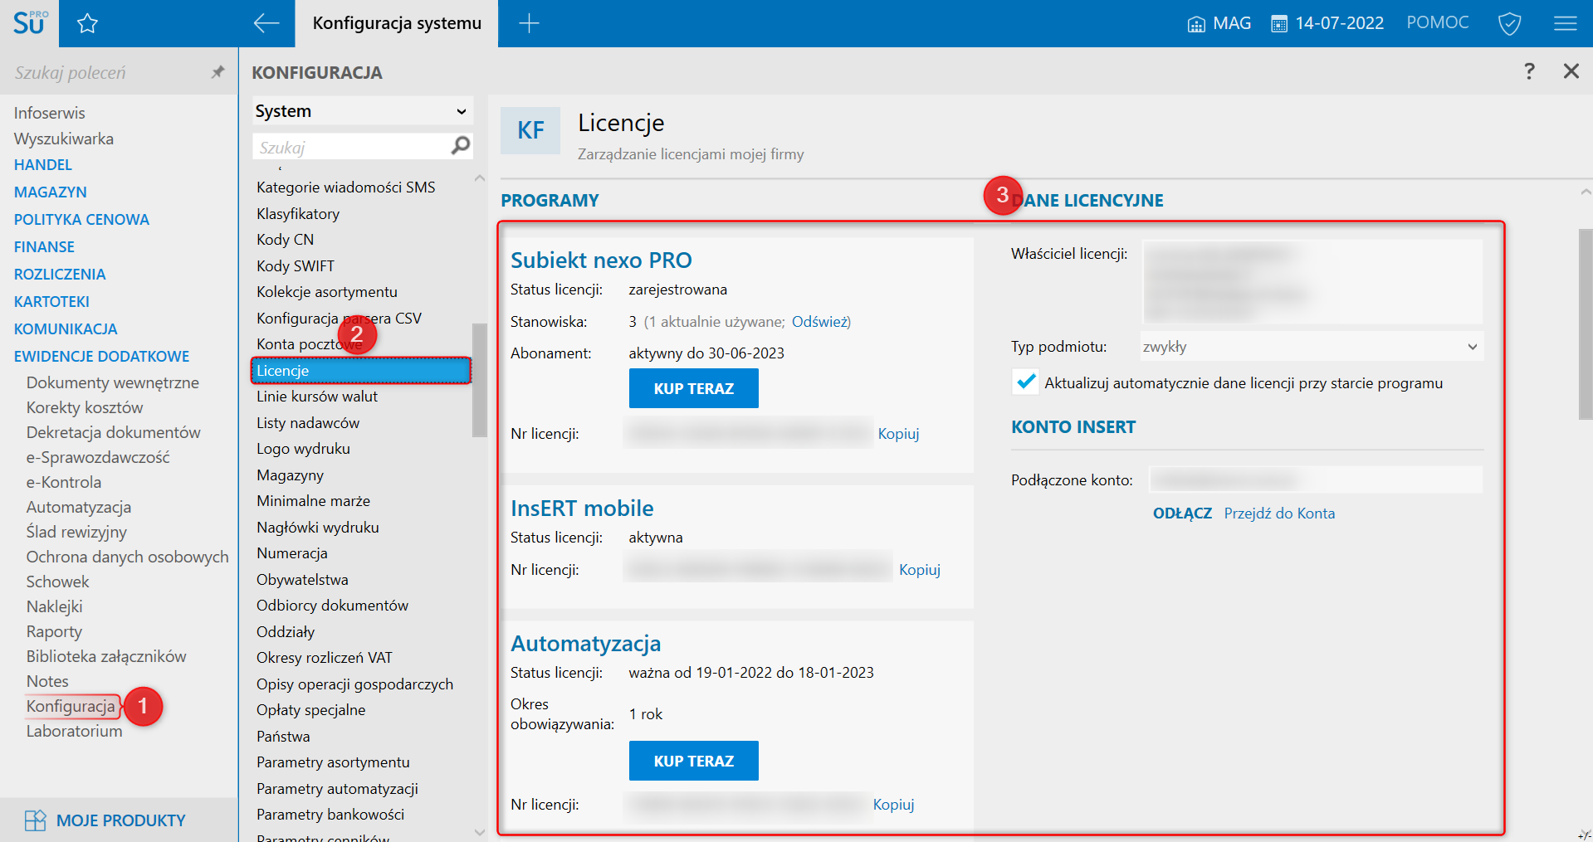Focus the Szukaj poleceń search field
1593x842 pixels.
(x=108, y=73)
